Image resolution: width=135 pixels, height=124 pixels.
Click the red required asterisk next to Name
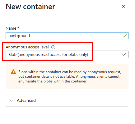tap(18, 28)
